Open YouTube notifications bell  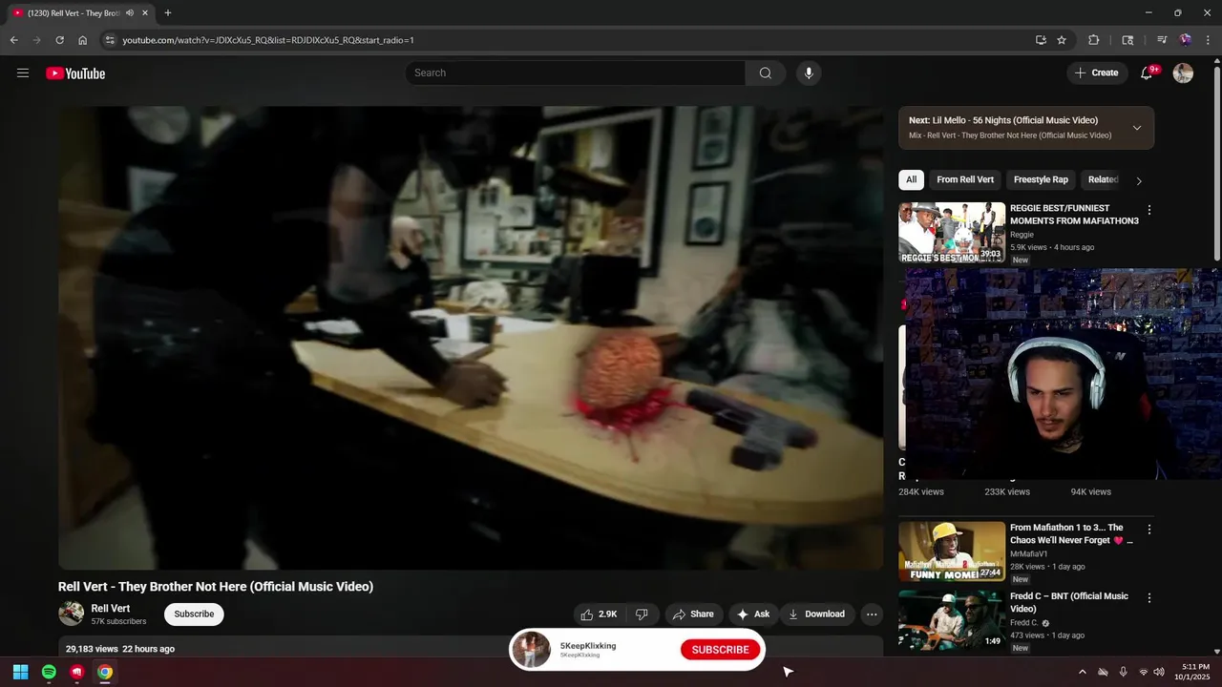[x=1147, y=73]
